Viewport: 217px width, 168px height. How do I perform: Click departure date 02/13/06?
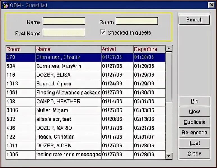click(x=150, y=119)
